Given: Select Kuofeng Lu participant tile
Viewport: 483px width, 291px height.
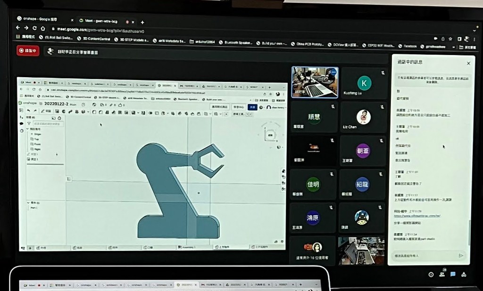Looking at the screenshot, I should click(363, 85).
